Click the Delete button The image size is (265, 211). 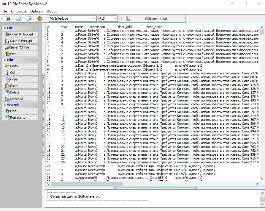point(21,92)
